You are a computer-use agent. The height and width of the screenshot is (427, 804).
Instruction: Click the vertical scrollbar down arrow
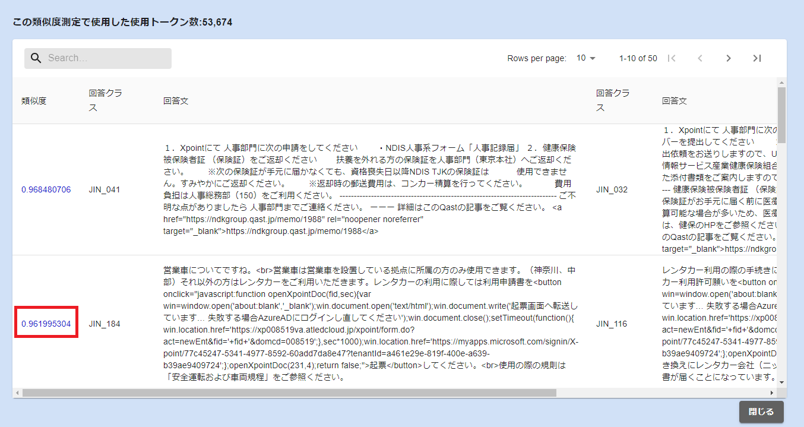coord(781,382)
